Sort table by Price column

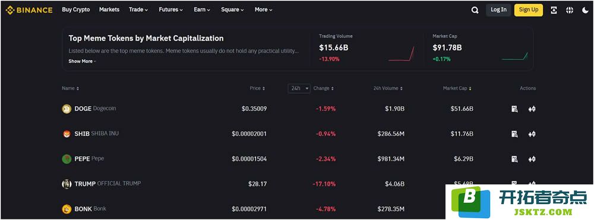click(257, 88)
